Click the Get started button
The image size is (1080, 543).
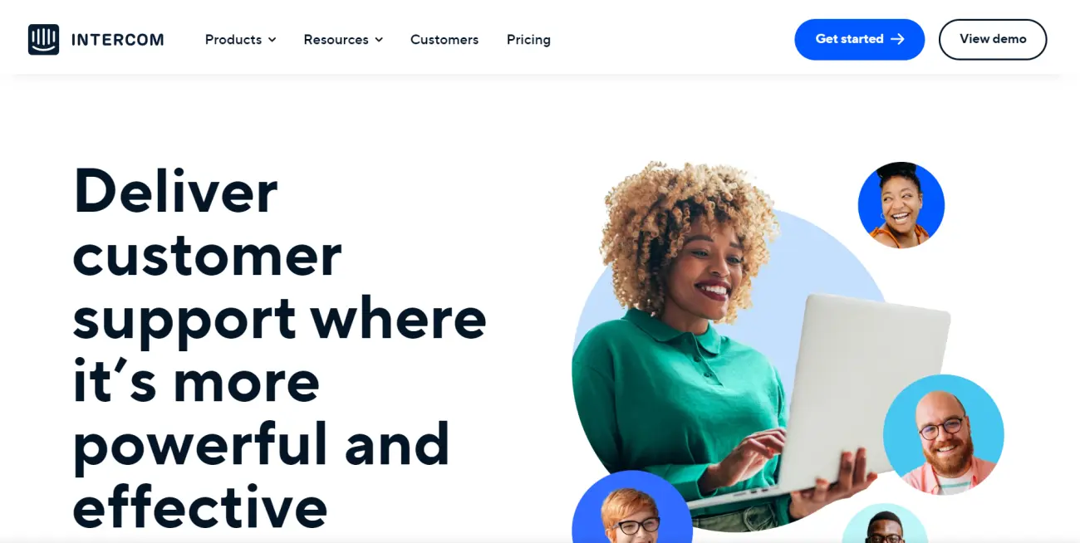[x=859, y=39]
